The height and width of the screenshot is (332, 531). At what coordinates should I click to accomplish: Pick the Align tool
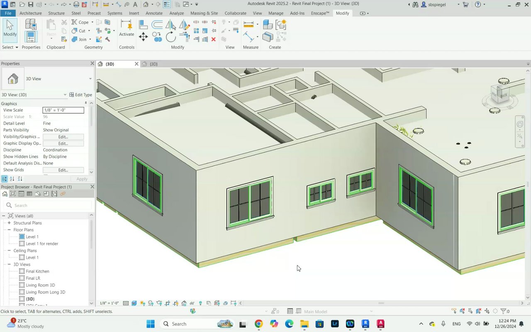pyautogui.click(x=143, y=25)
